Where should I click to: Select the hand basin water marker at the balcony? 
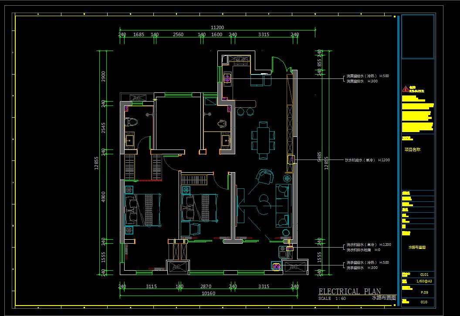pos(276,267)
